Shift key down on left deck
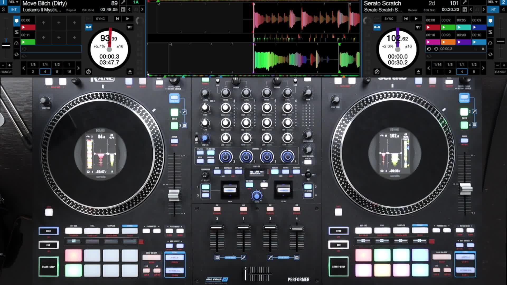This screenshot has height=285, width=507. click(129, 9)
